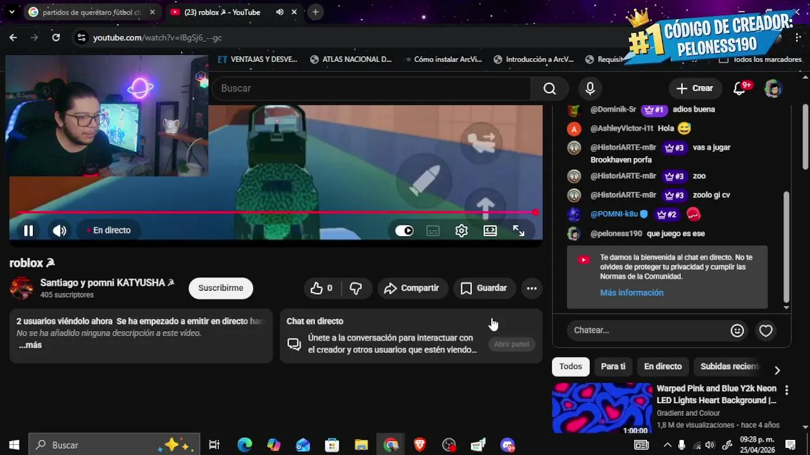Click the En directo live indicator

pyautogui.click(x=109, y=231)
